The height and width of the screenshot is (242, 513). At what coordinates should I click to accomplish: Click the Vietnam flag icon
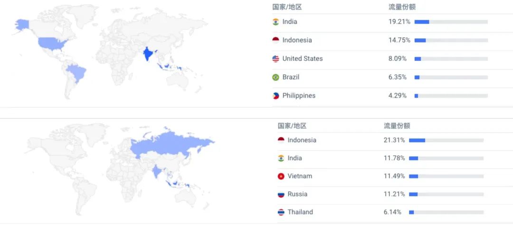(x=281, y=176)
